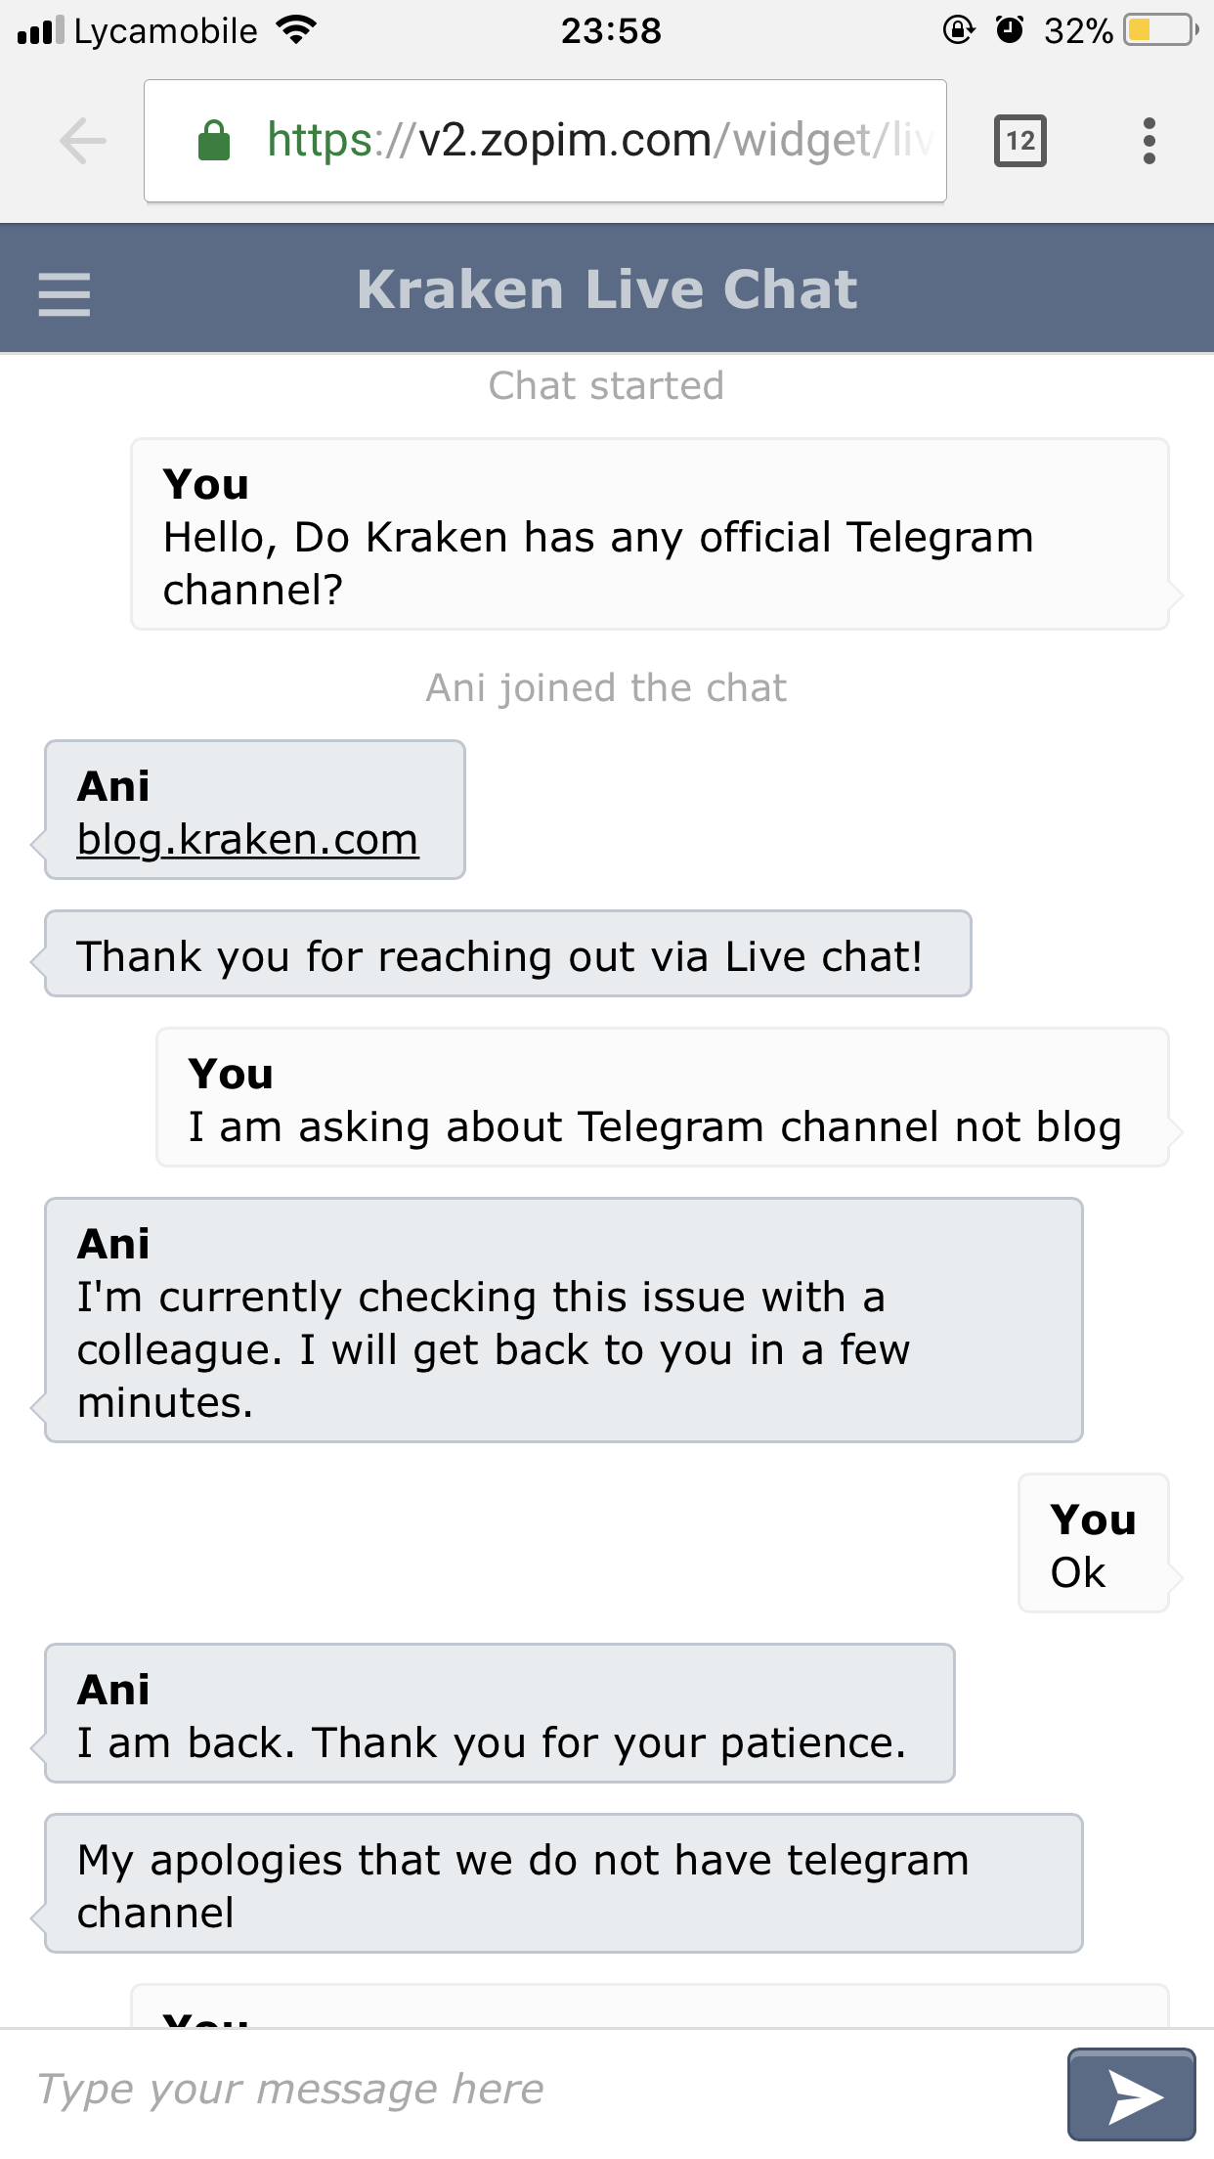
Task: Go back with the browser arrow
Action: coord(83,141)
